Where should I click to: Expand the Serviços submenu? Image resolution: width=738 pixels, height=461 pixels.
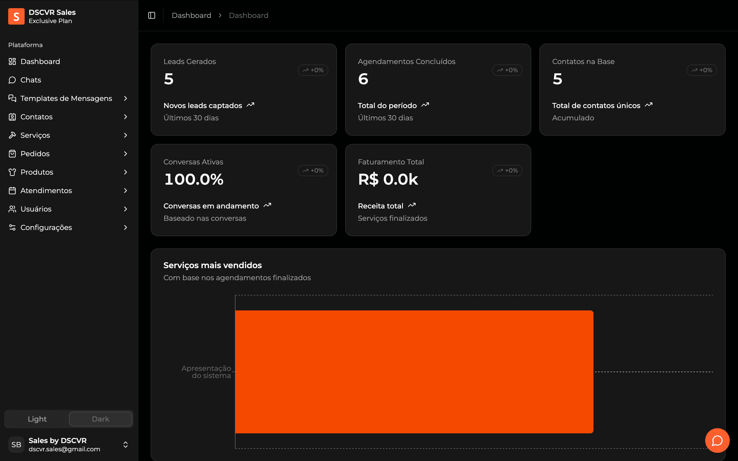pos(126,135)
